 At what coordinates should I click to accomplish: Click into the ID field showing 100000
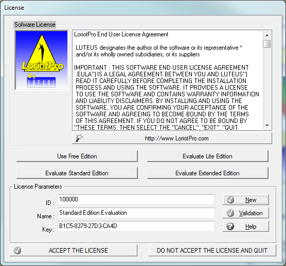[136, 199]
